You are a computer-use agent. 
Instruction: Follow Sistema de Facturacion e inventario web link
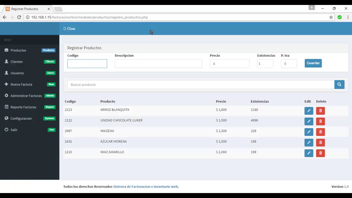click(x=145, y=186)
